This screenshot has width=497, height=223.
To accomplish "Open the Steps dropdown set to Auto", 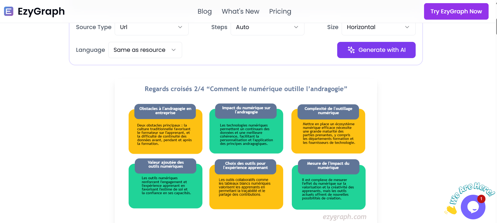I will tap(267, 27).
